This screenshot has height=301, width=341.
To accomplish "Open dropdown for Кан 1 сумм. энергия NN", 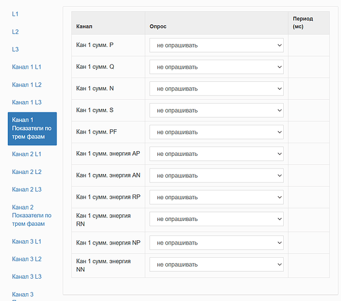I will (x=216, y=264).
